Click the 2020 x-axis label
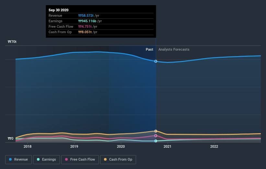Viewport: 266px width, 169px height. tap(121, 146)
